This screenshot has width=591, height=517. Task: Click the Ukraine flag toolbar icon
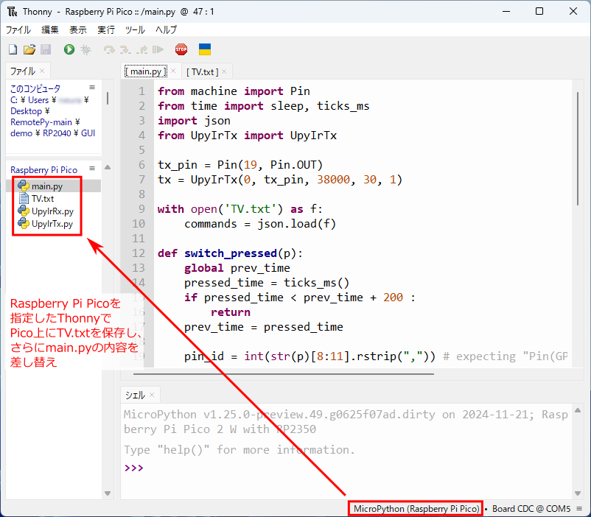[x=205, y=49]
